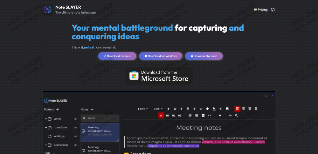Toggle italic formatting
The height and width of the screenshot is (154, 318).
tap(182, 109)
